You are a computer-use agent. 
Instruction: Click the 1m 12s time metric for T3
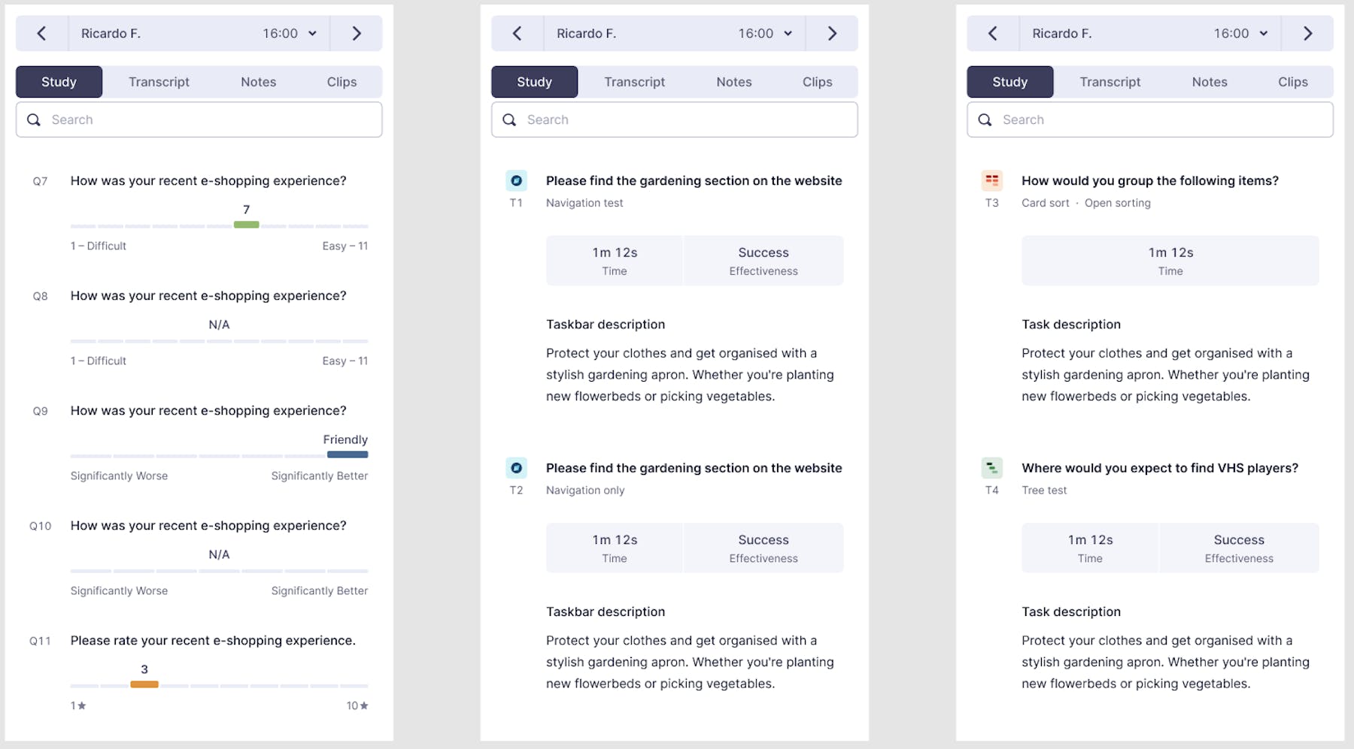coord(1170,260)
